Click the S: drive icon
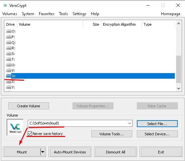Viewport: 185px width, 161px height. click(9, 54)
